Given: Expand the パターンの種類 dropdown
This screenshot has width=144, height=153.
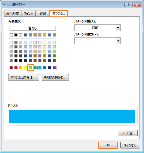Looking at the screenshot, I should 118,41.
